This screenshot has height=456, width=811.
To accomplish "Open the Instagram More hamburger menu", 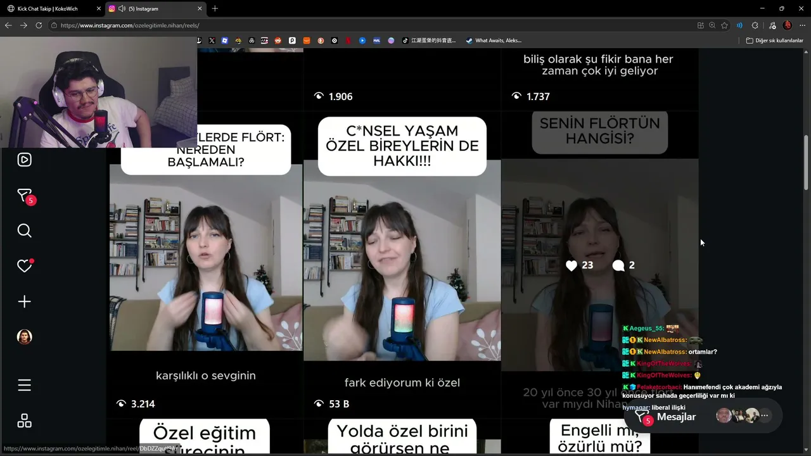I will [24, 385].
